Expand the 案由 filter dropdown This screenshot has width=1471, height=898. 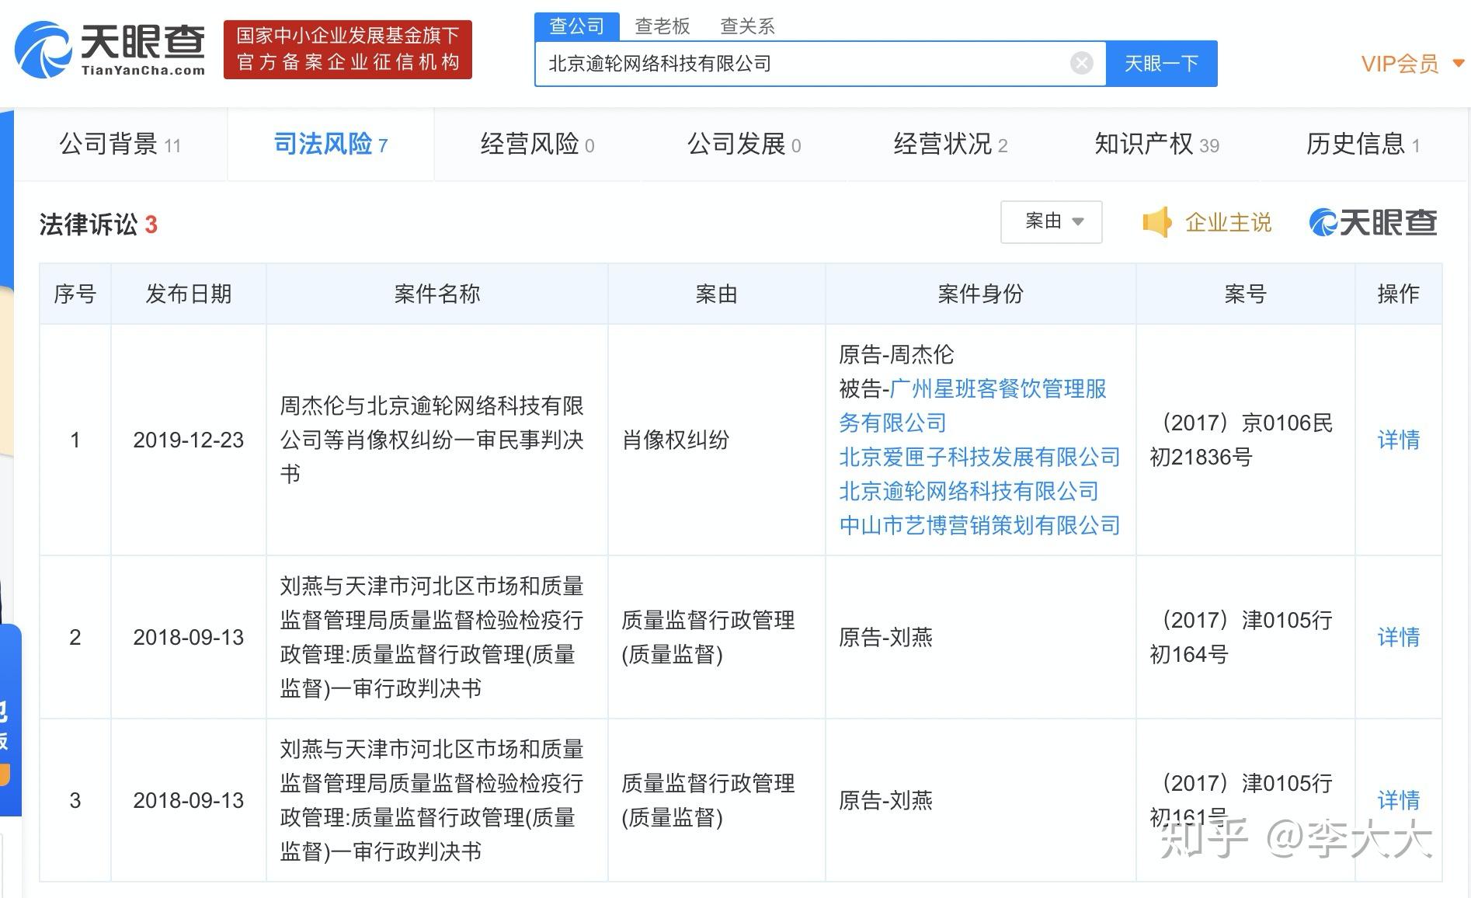tap(1052, 222)
